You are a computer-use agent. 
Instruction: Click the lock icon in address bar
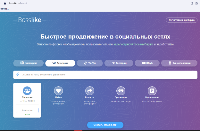(5, 3)
